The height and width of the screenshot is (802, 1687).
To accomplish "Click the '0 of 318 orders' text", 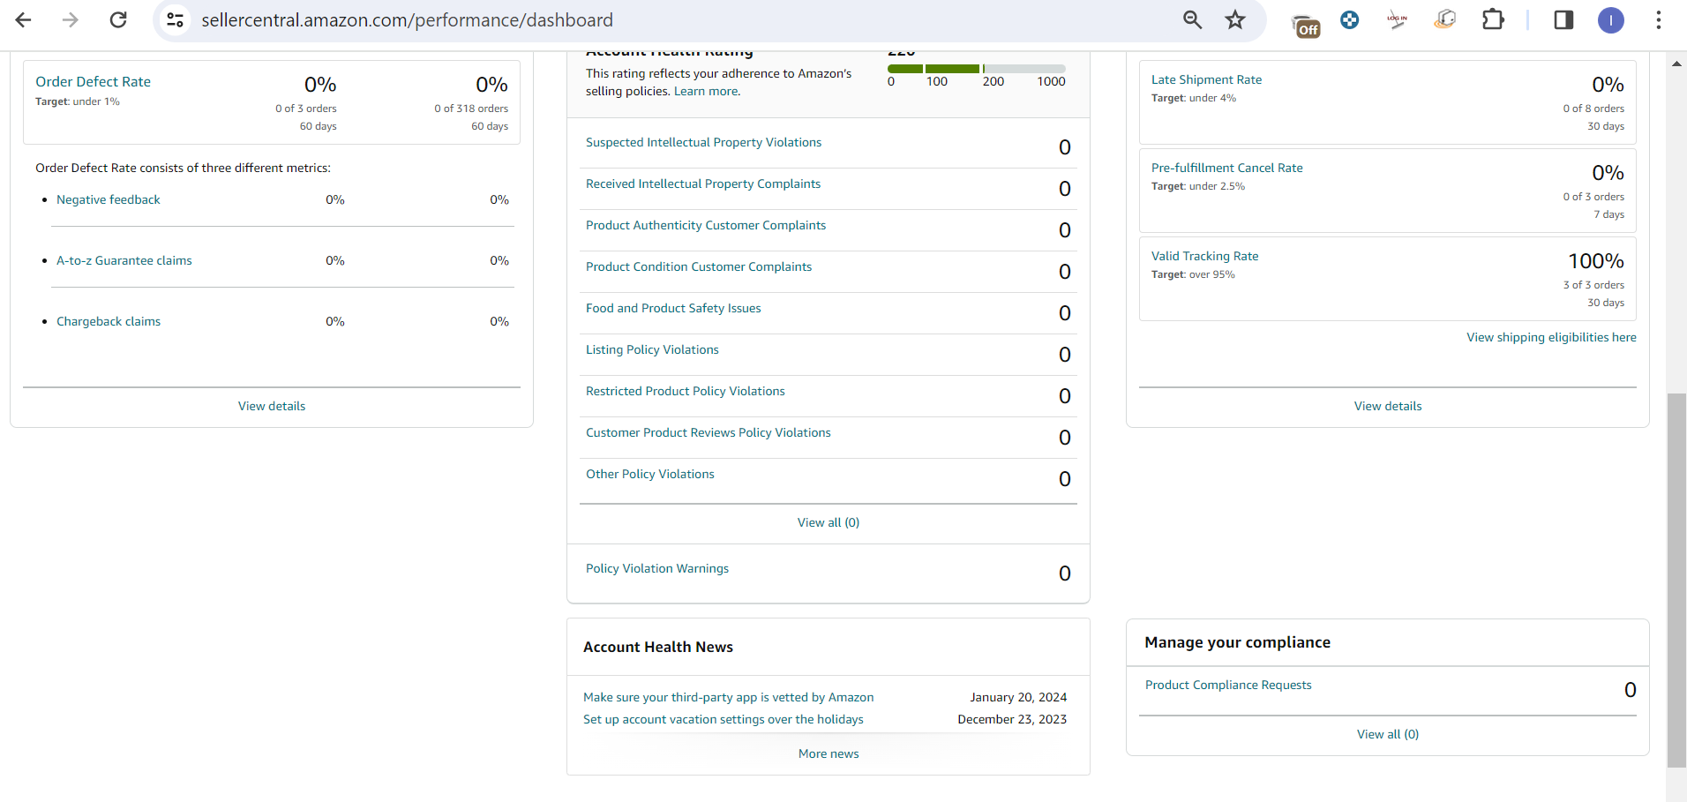I will [x=471, y=109].
